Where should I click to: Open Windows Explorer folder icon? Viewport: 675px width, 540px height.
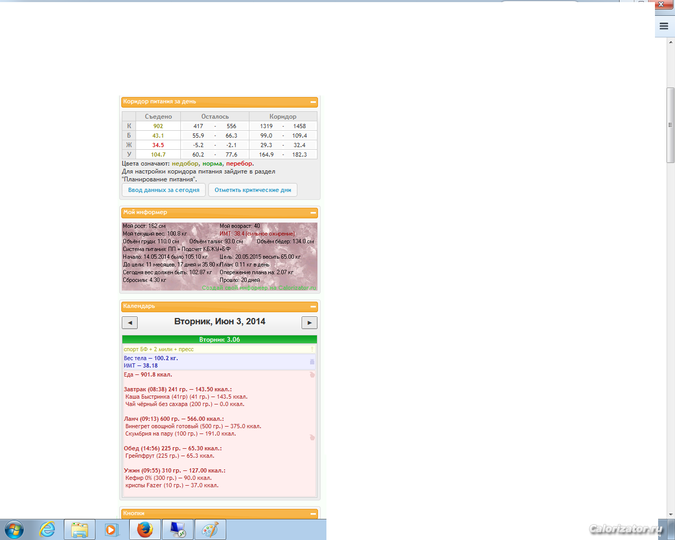(x=80, y=529)
